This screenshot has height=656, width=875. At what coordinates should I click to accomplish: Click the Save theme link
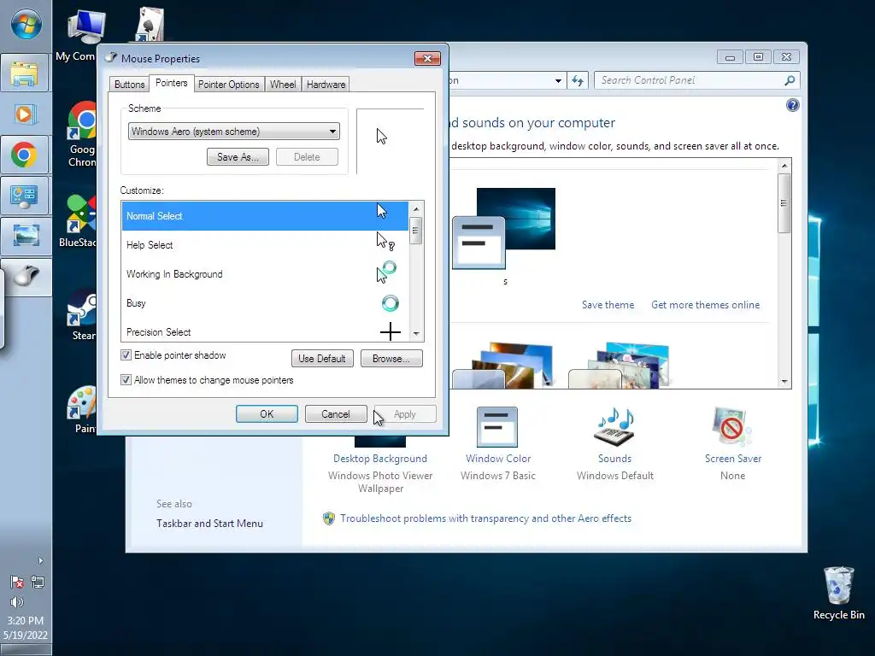(608, 305)
